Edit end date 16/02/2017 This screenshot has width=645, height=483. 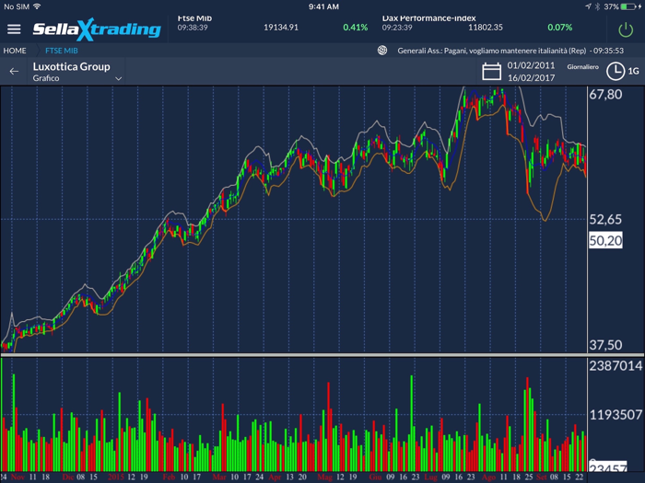(x=531, y=77)
